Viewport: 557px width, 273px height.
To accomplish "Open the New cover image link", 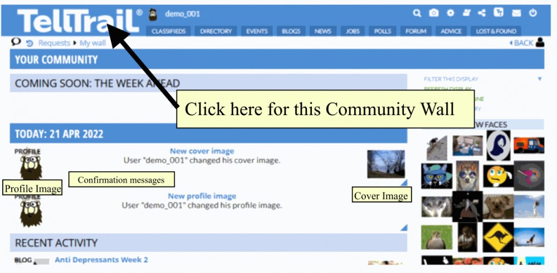I will 202,151.
